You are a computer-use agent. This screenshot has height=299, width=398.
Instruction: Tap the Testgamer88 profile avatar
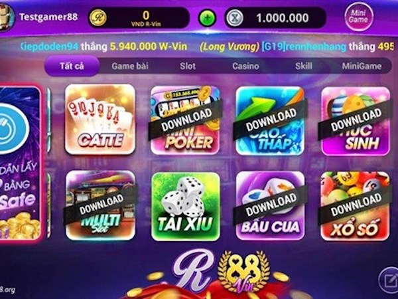pos(6,17)
